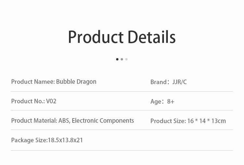
Task: Select the third lightest carousel dot
Action: (126, 59)
